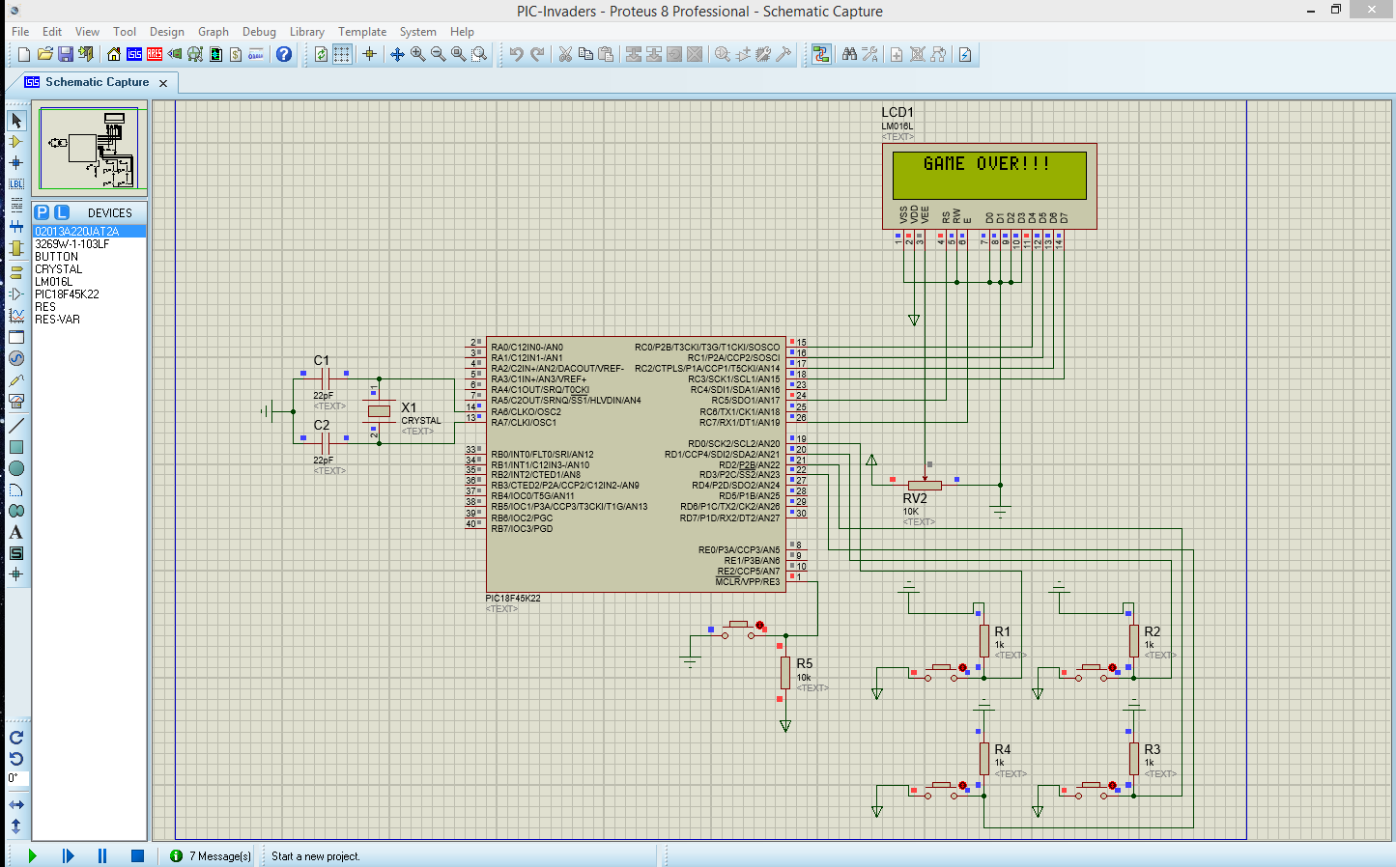Save project floppy disk icon
Viewport: 1396px width, 867px height.
tap(66, 54)
